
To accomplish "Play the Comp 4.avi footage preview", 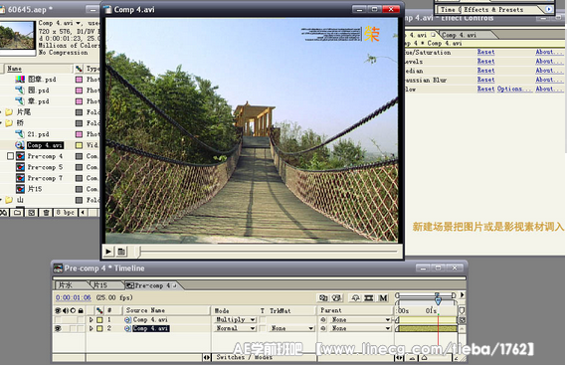I will coord(108,252).
